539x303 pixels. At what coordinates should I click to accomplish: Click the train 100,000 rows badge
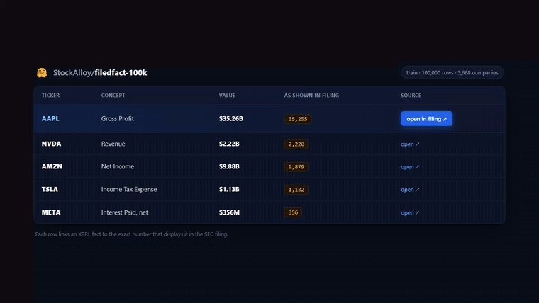(452, 72)
